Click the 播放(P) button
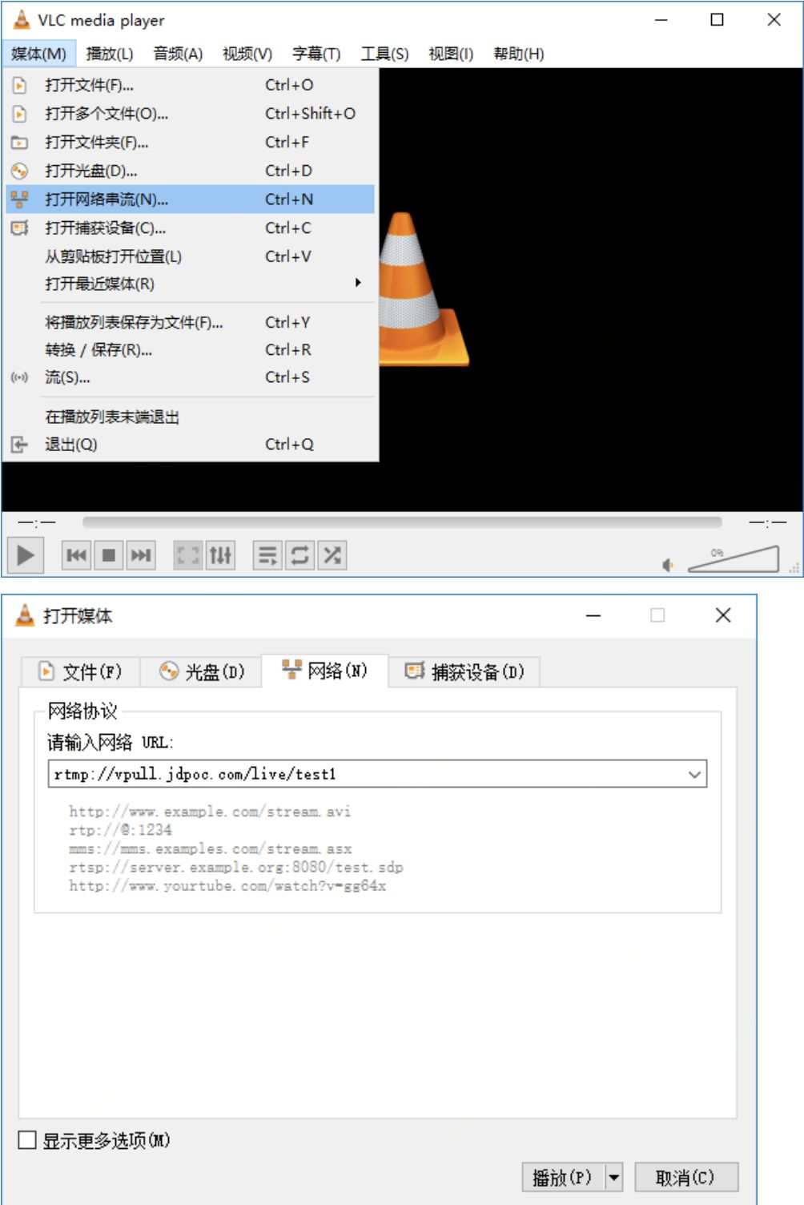This screenshot has height=1205, width=804. click(563, 1178)
